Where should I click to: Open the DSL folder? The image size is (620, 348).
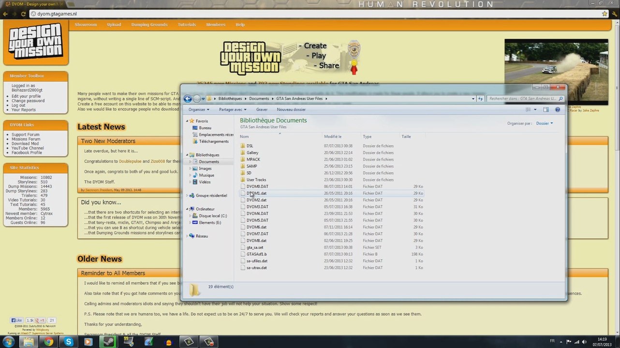coord(250,145)
